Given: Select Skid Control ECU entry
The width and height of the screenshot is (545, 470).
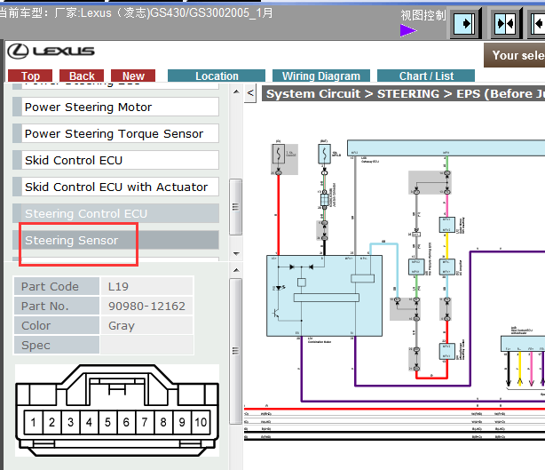Looking at the screenshot, I should point(115,160).
